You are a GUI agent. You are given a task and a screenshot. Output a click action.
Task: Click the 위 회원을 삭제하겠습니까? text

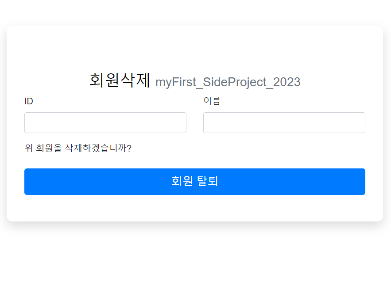point(78,148)
